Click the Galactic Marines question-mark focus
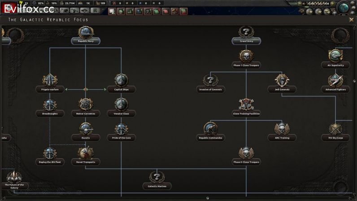The image size is (357, 201). click(157, 177)
